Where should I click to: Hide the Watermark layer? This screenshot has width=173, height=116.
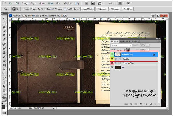click(112, 54)
